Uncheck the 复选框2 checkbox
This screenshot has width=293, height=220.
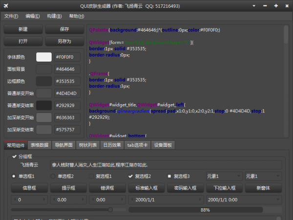pyautogui.click(x=131, y=176)
